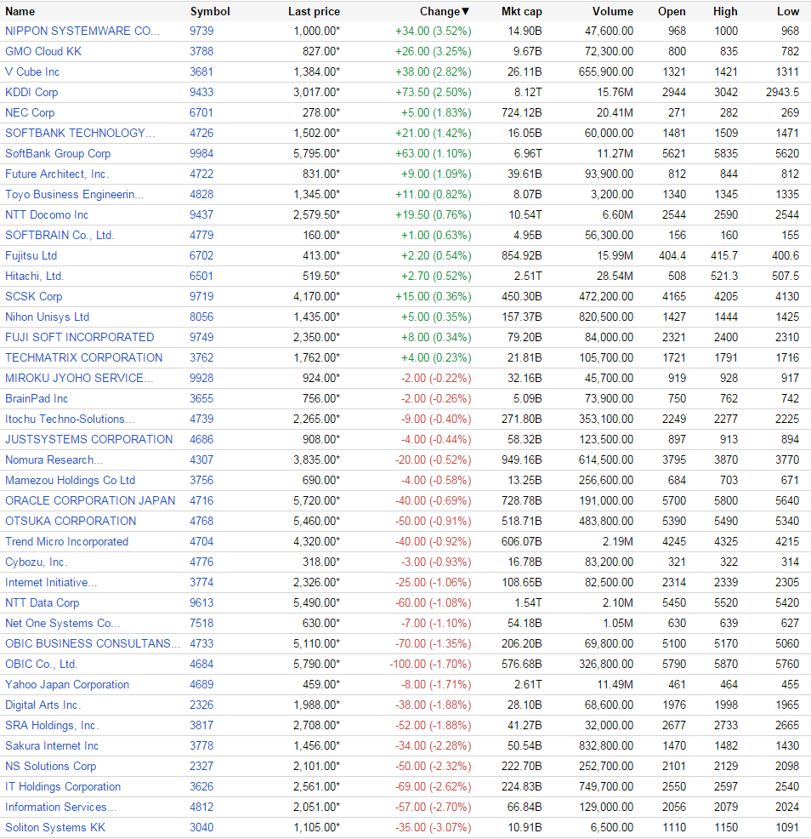This screenshot has height=839, width=811.
Task: Open NTT Docomo Inc link
Action: point(47,214)
